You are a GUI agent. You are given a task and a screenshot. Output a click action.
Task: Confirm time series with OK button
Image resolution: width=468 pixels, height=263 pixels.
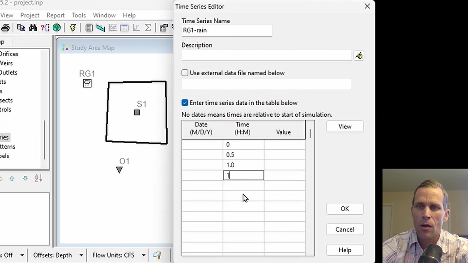pyautogui.click(x=345, y=209)
